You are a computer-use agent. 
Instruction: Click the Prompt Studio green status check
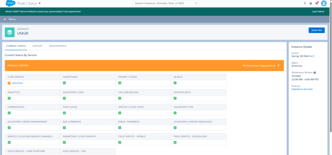(120, 83)
